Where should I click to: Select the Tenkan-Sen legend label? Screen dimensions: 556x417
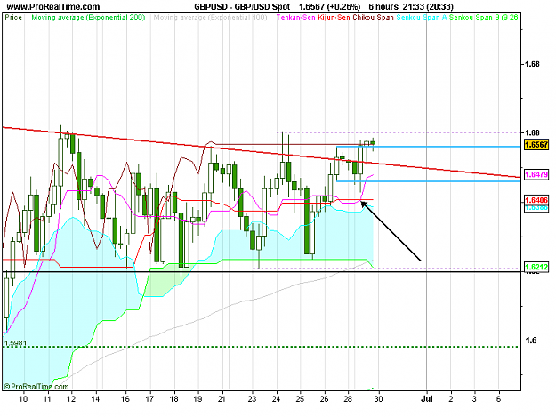(x=295, y=17)
